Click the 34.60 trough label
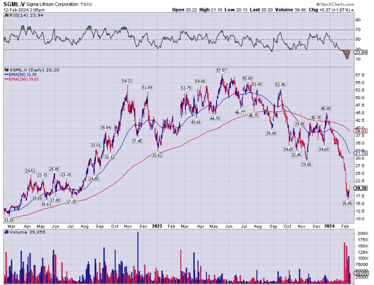 pos(324,149)
